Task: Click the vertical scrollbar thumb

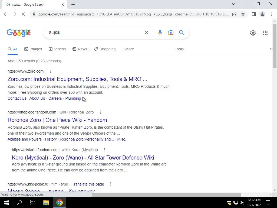Action: click(275, 45)
